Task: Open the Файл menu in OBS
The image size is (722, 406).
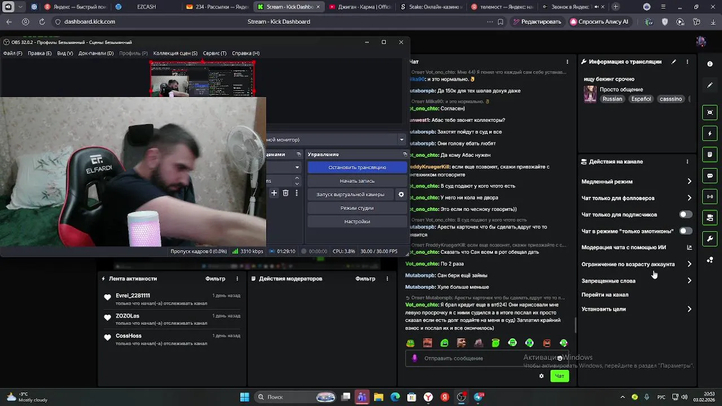Action: [x=12, y=53]
